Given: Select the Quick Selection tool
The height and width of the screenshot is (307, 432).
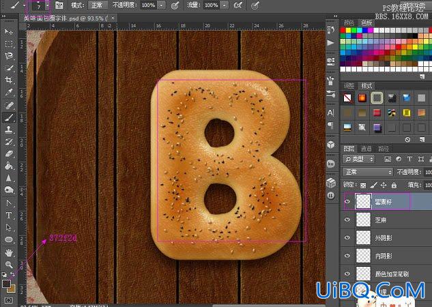Looking at the screenshot, I should [x=9, y=68].
